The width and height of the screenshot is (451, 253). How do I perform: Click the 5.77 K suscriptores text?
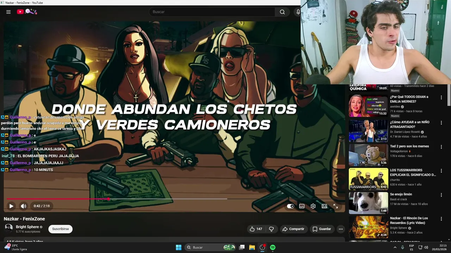pyautogui.click(x=28, y=232)
